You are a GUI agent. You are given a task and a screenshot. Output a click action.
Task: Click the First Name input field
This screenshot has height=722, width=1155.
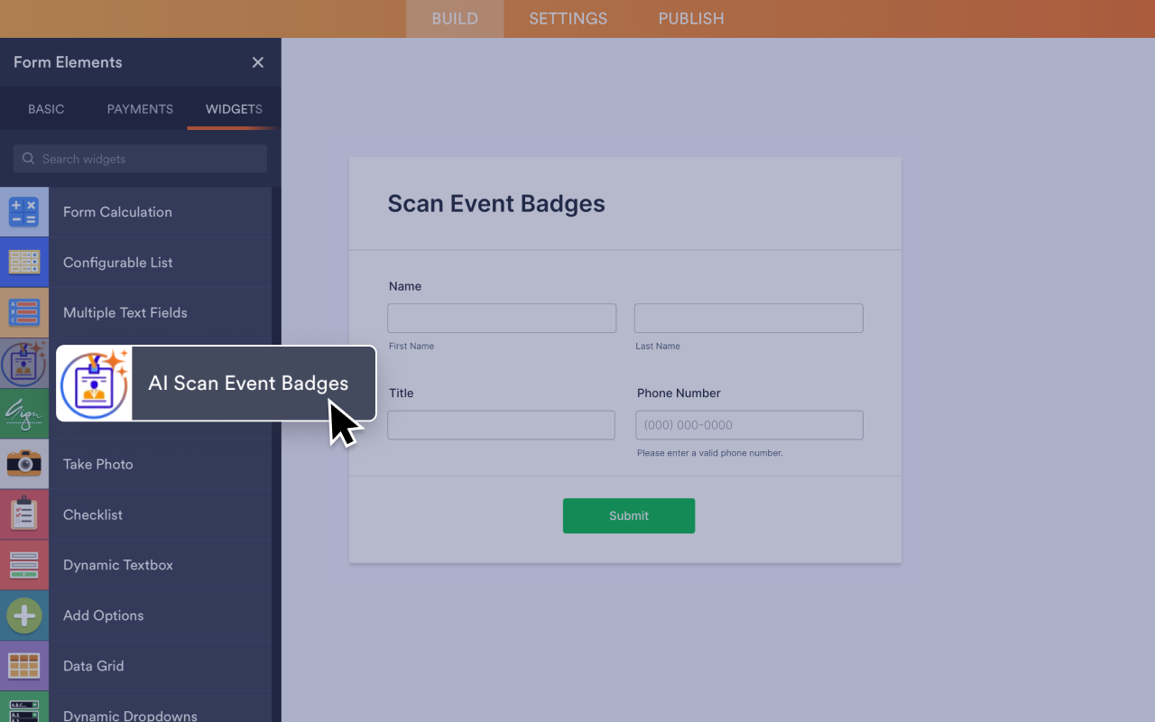pyautogui.click(x=502, y=318)
